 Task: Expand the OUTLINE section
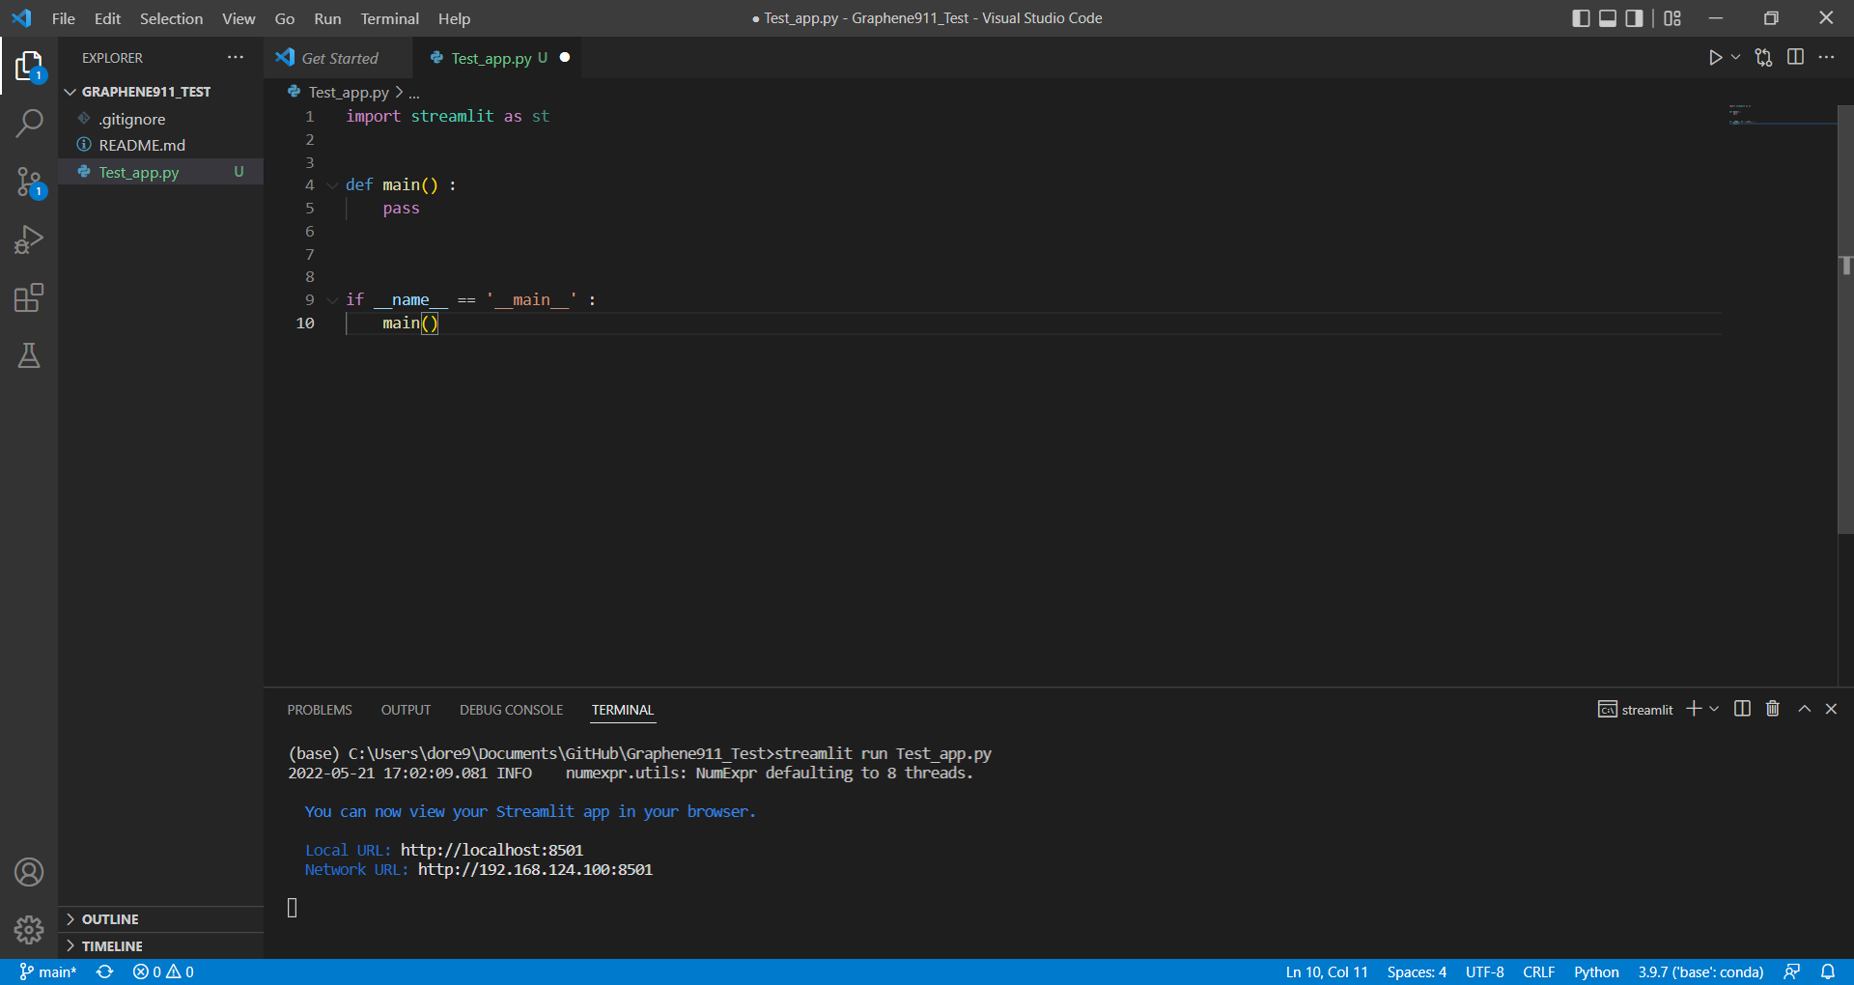[160, 919]
